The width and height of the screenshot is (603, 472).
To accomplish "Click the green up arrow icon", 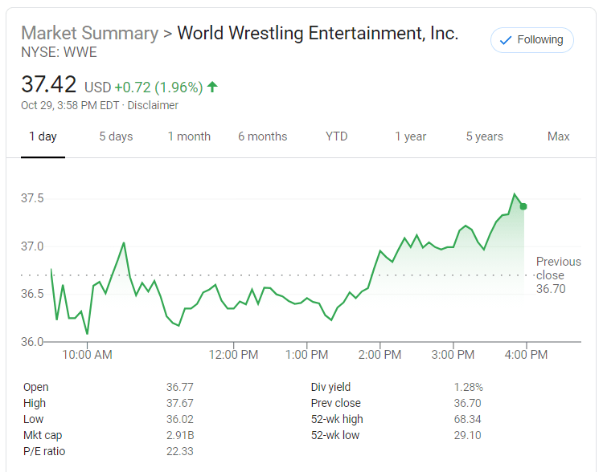I will point(212,86).
